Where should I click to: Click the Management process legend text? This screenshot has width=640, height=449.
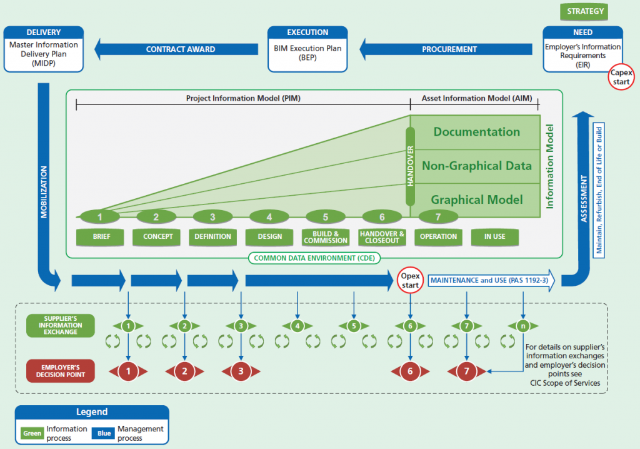141,433
